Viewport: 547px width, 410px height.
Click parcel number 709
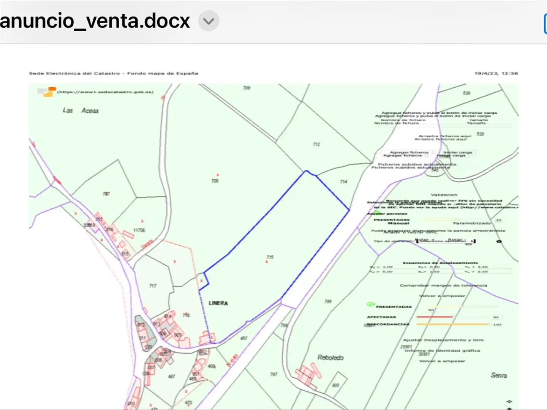pos(247,88)
